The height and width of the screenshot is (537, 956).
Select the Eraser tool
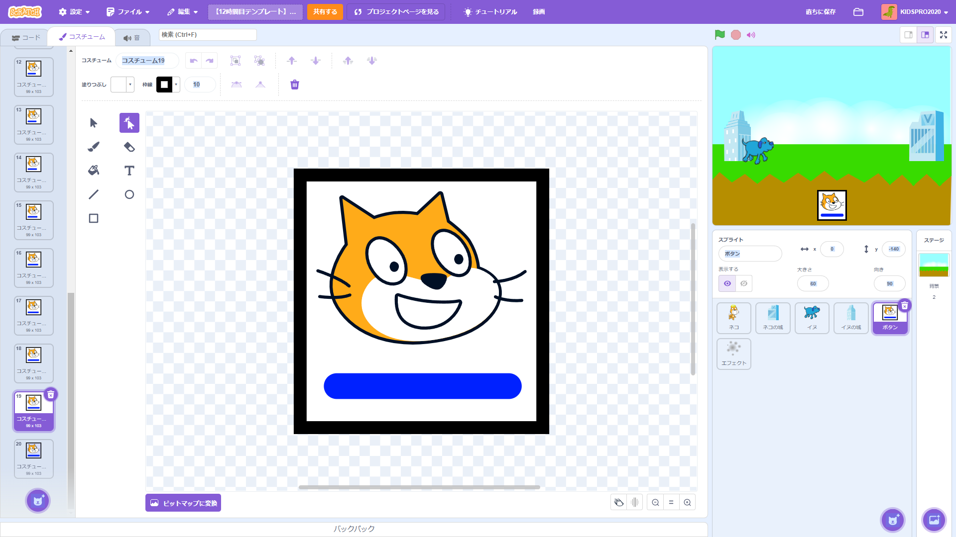pos(129,147)
